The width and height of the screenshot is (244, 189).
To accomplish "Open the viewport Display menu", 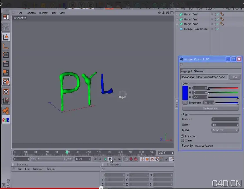I will pos(43,13).
